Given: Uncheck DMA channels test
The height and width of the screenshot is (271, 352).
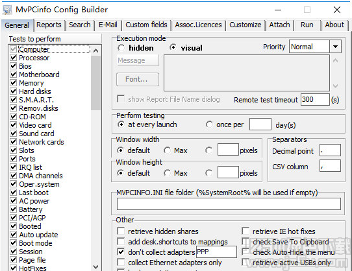Looking at the screenshot, I should pos(14,176).
